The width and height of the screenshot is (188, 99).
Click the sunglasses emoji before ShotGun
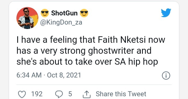[x=45, y=13]
